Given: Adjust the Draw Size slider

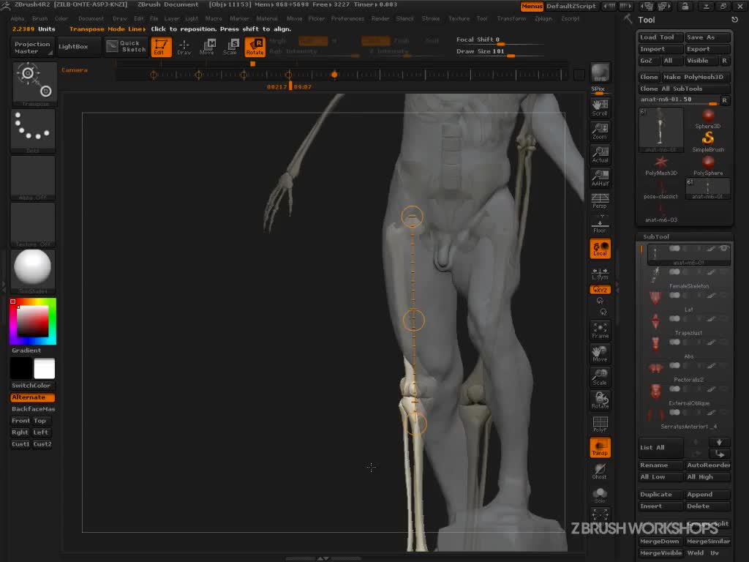Looking at the screenshot, I should point(500,52).
